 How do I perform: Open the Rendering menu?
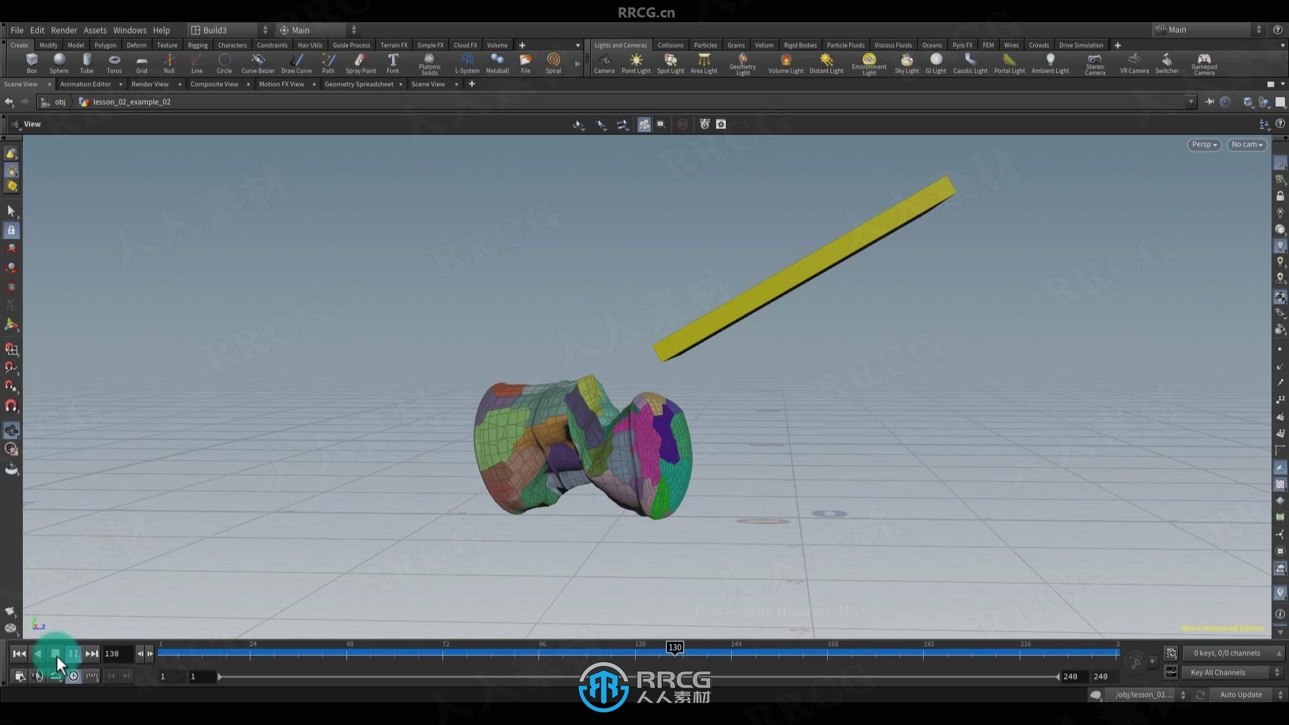coord(62,30)
